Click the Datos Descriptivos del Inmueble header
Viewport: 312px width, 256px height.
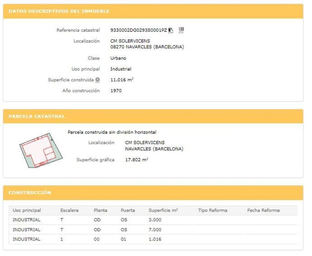click(x=59, y=11)
